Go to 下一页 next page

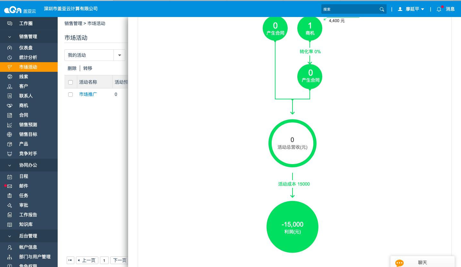click(119, 260)
